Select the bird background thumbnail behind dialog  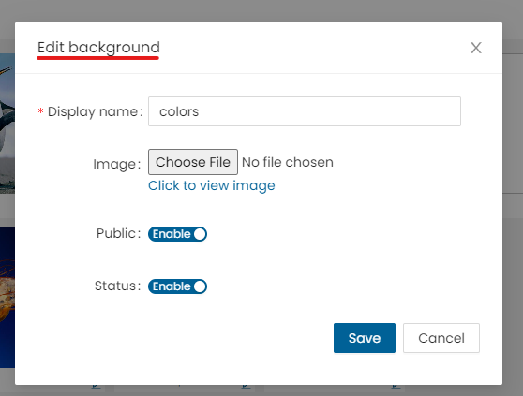click(7, 124)
